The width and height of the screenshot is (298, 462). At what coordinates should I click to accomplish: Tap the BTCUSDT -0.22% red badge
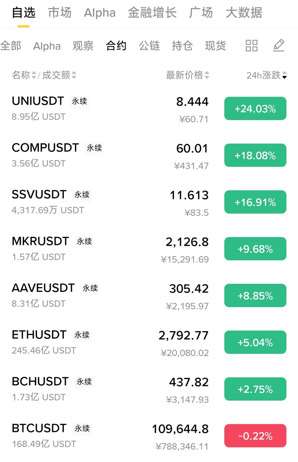click(255, 436)
